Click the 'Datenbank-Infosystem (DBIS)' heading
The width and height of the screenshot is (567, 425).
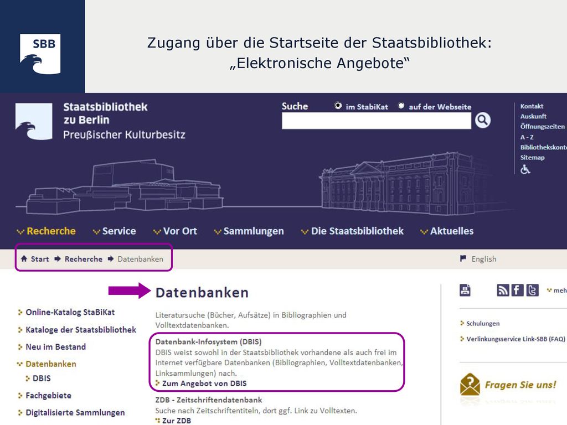tap(208, 341)
